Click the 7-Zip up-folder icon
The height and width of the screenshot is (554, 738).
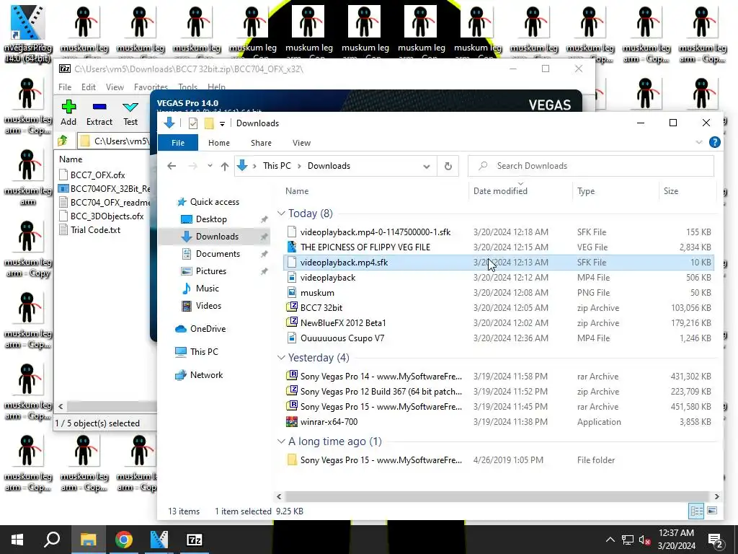click(x=63, y=141)
